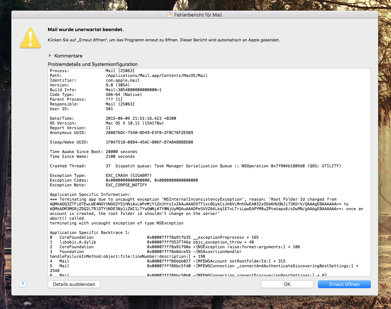Image resolution: width=391 pixels, height=309 pixels.
Task: Click Details ausblenden button
Action: [74, 284]
